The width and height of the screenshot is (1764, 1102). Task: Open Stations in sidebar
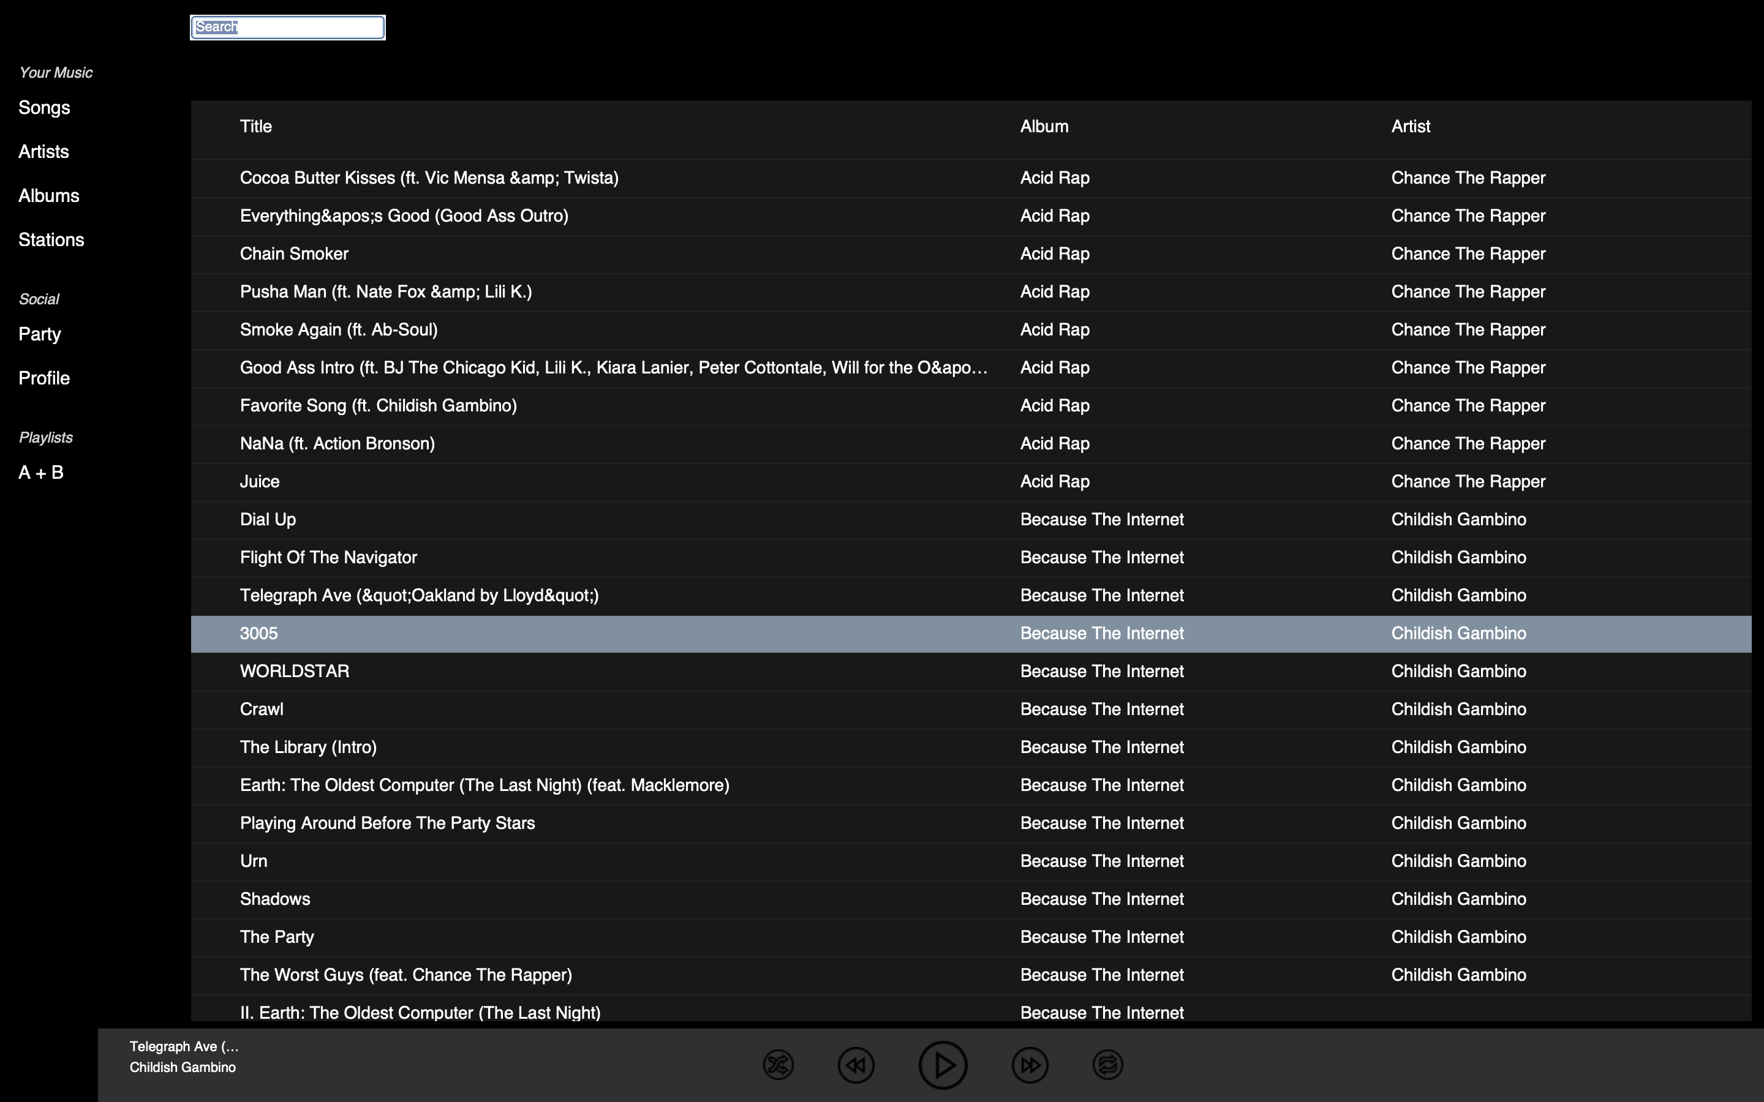coord(51,240)
